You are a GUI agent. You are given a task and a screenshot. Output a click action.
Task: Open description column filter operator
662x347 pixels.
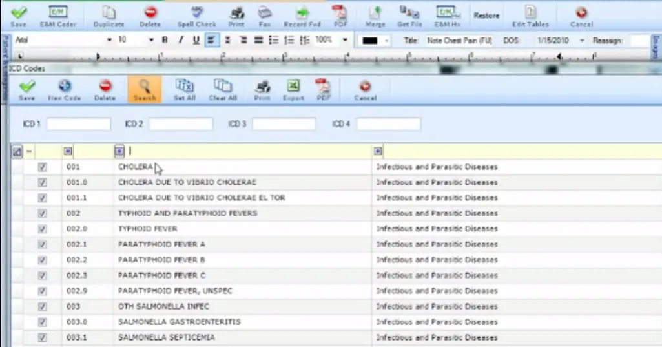pos(119,151)
